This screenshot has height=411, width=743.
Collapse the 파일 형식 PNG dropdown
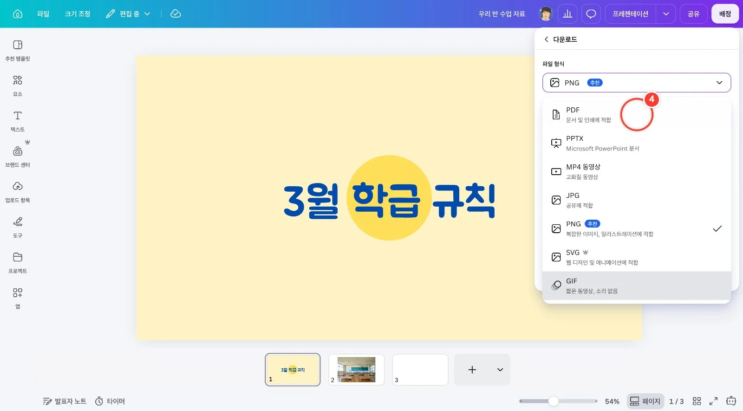(637, 83)
